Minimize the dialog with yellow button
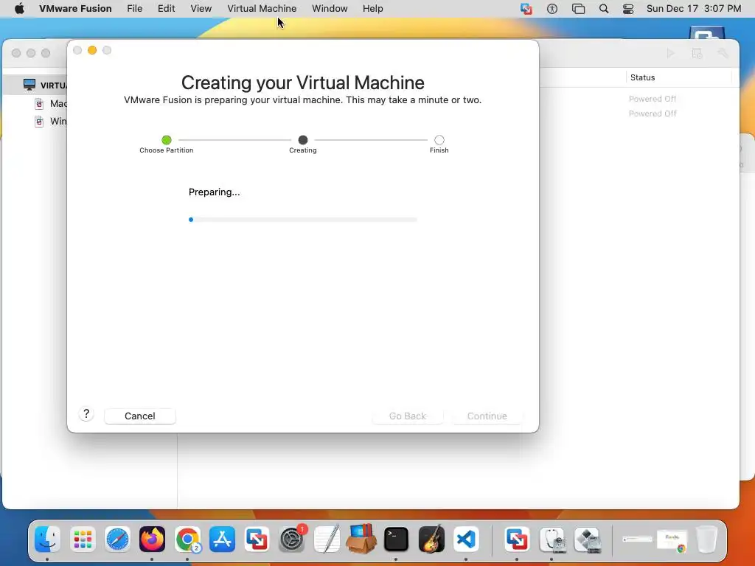This screenshot has height=566, width=755. click(x=92, y=50)
